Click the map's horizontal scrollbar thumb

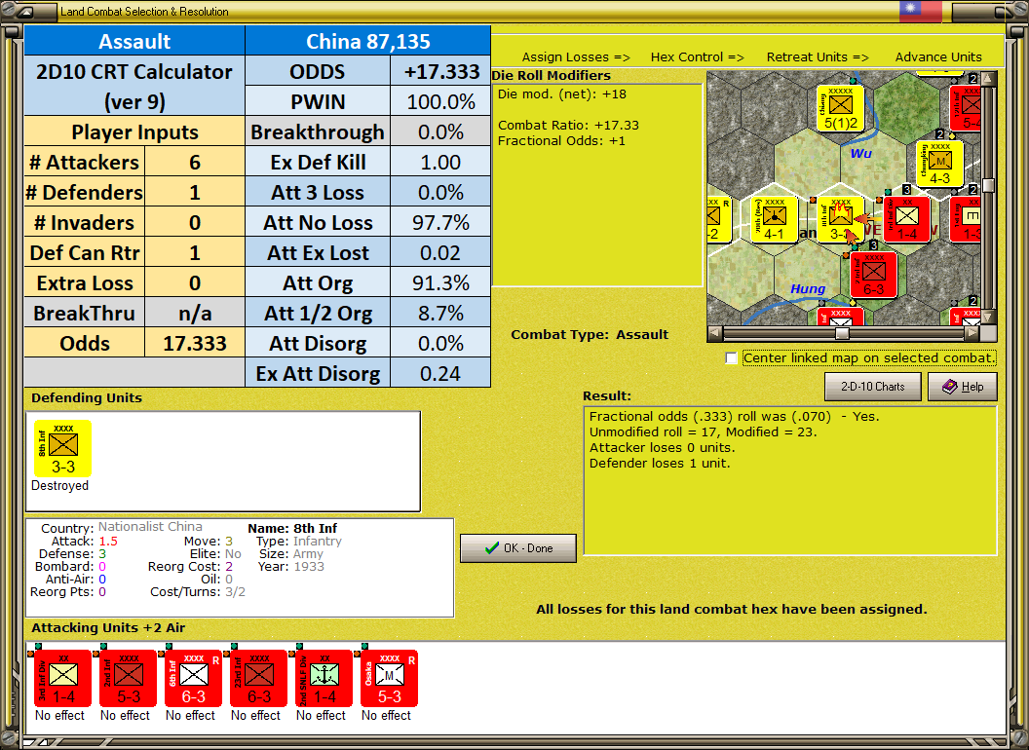point(842,333)
